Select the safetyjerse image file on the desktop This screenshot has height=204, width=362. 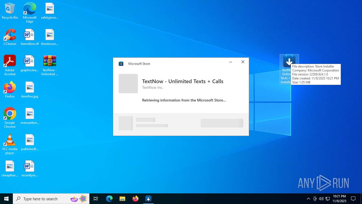(50, 11)
